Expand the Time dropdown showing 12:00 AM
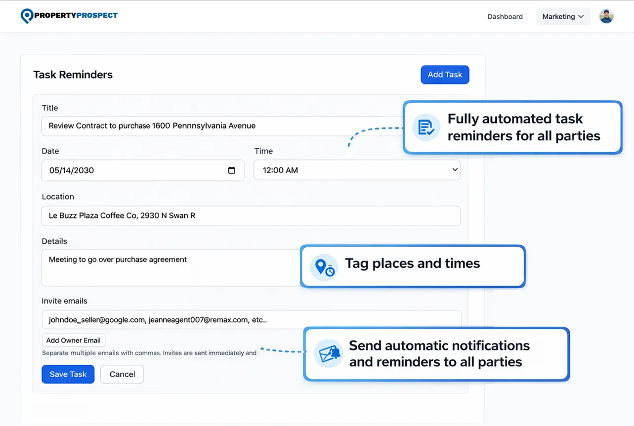This screenshot has height=426, width=634. click(357, 170)
